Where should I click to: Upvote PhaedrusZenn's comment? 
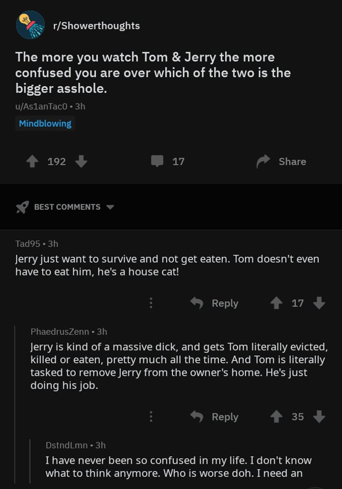tap(276, 416)
